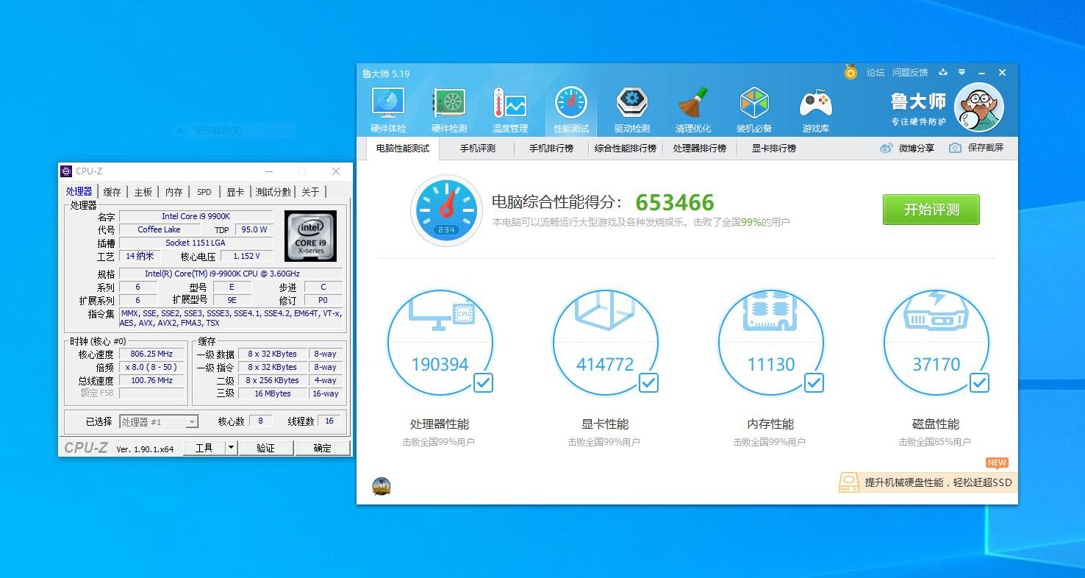Open the 装机必备 essential software section
Image resolution: width=1085 pixels, height=578 pixels.
(x=754, y=111)
